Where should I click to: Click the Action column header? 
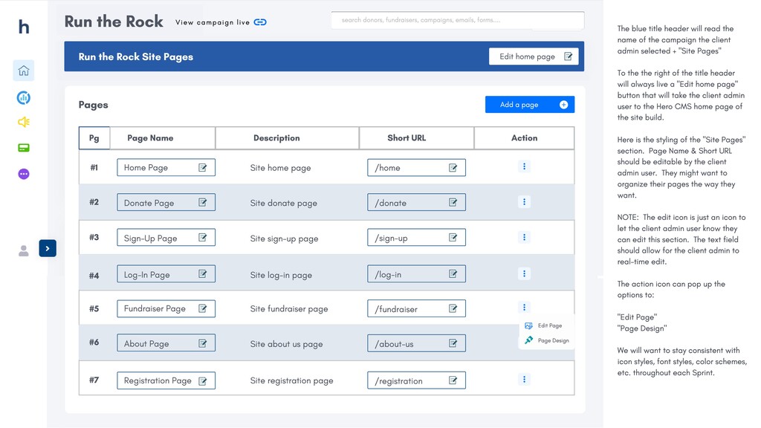pos(524,137)
